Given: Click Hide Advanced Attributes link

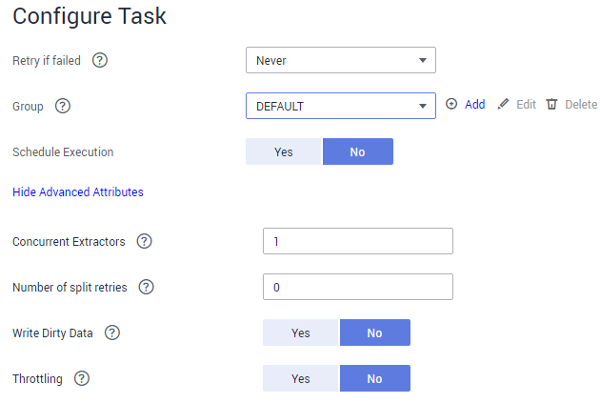Looking at the screenshot, I should [x=78, y=191].
